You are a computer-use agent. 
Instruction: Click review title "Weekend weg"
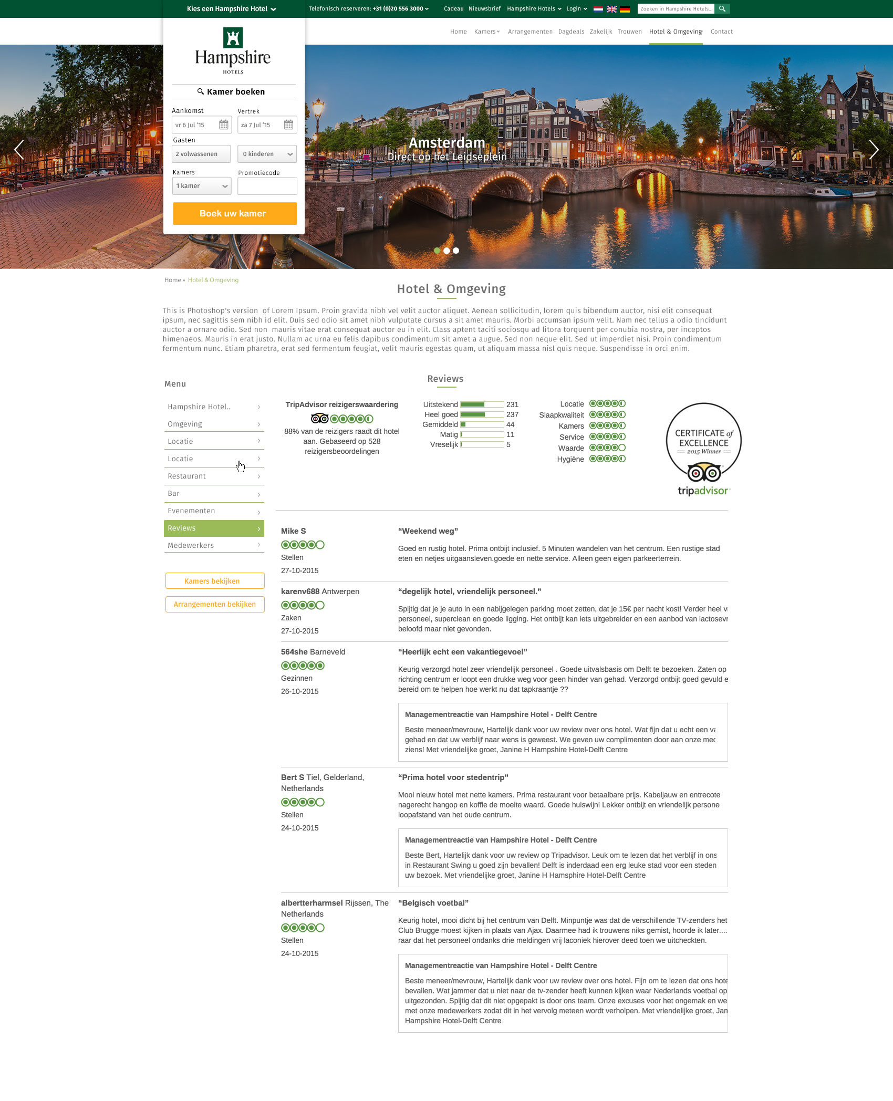(428, 531)
